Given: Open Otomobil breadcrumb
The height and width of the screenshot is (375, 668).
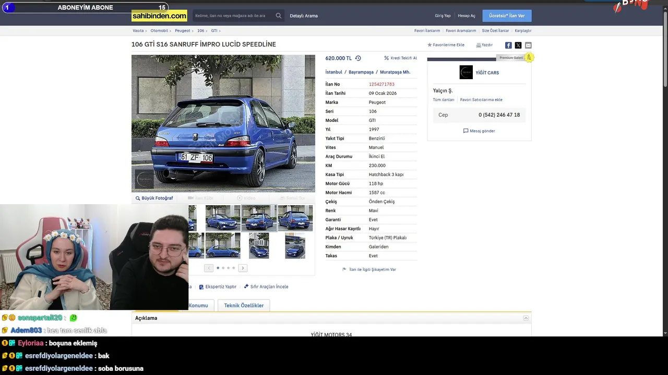Looking at the screenshot, I should [x=159, y=31].
